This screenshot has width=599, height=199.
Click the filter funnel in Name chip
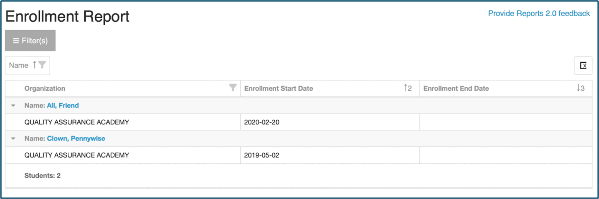point(42,65)
